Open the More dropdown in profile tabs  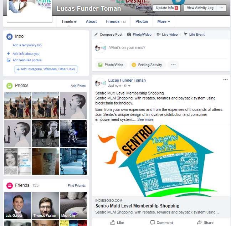[x=164, y=21]
